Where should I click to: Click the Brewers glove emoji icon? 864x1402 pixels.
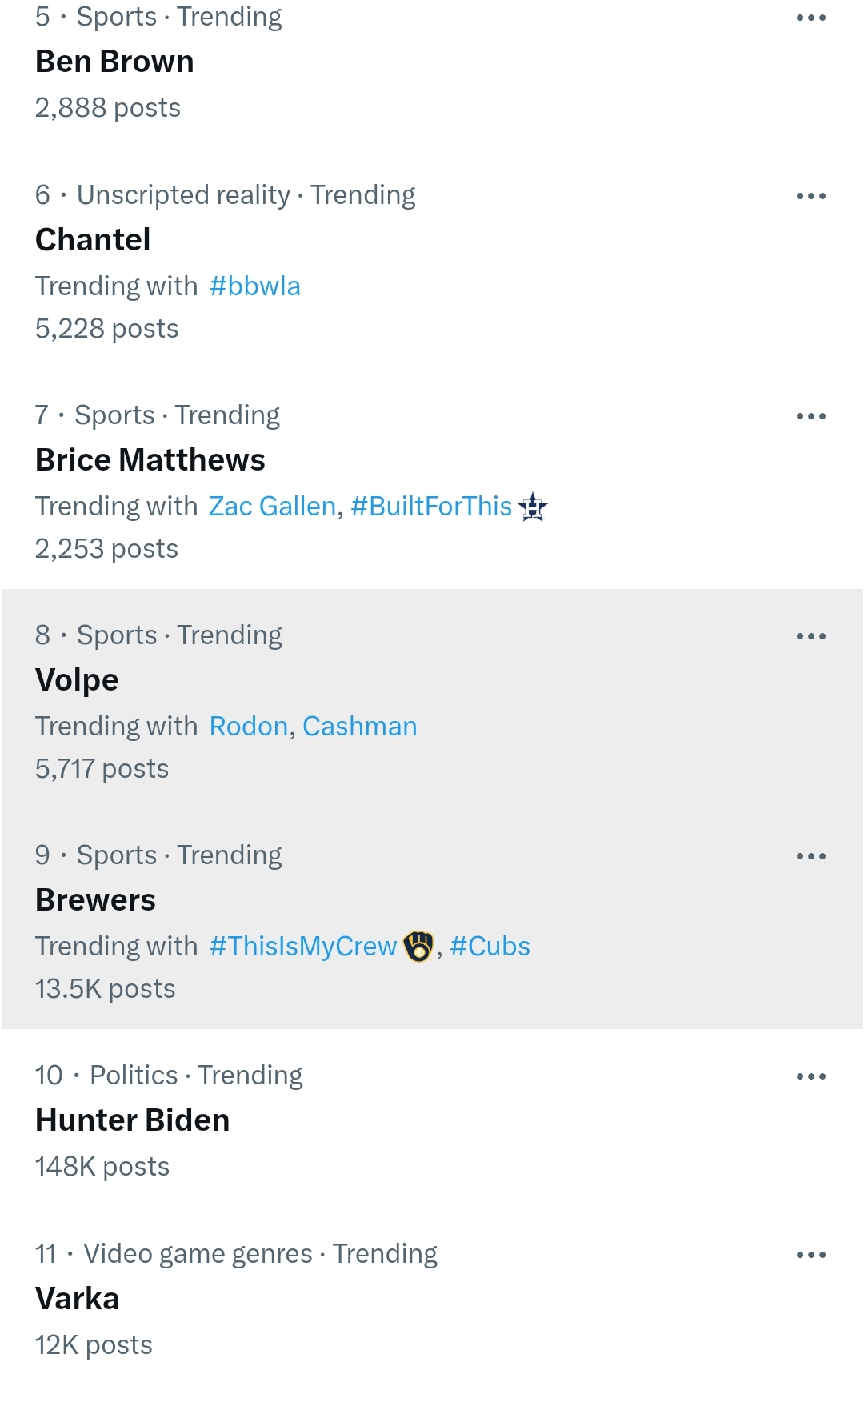(x=418, y=947)
